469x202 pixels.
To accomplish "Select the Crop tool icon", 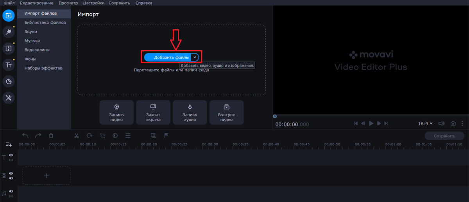I will tap(102, 135).
